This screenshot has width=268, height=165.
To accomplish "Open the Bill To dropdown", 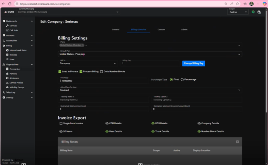I will [x=88, y=63].
